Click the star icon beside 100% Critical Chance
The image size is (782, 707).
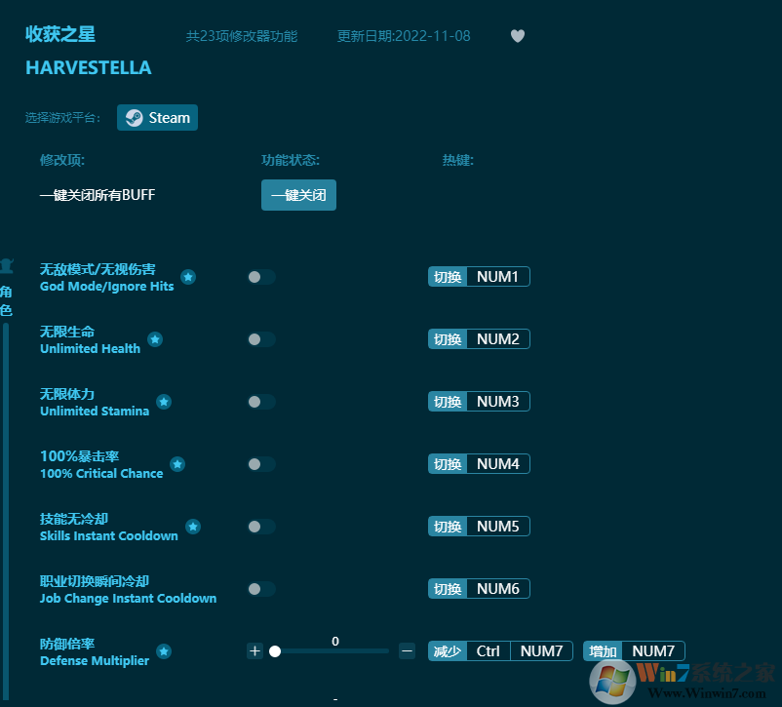click(x=177, y=464)
